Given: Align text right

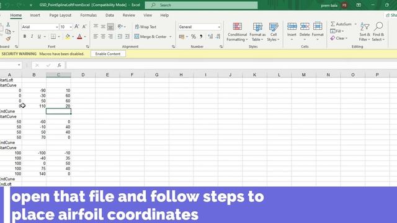Looking at the screenshot, I should coord(110,37).
